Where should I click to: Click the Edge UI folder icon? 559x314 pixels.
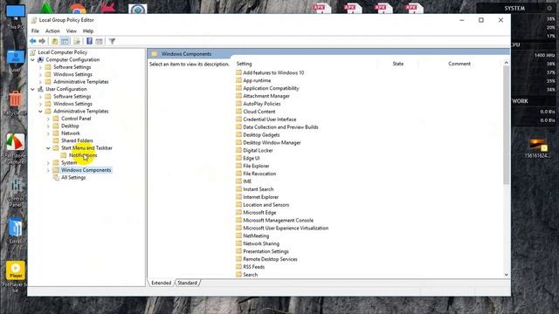click(x=238, y=158)
